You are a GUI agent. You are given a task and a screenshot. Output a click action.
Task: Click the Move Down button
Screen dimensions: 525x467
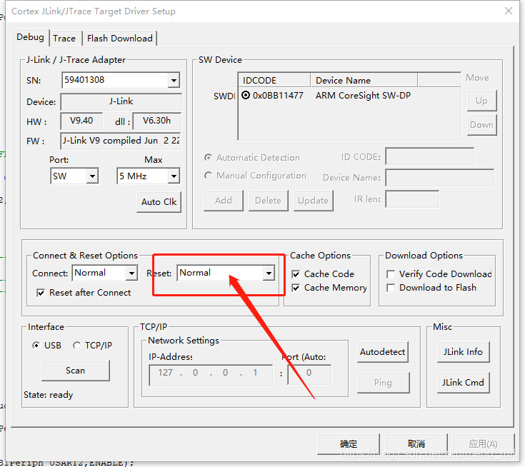(481, 125)
